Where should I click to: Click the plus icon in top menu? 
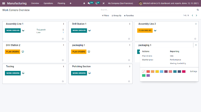(x=70, y=3)
